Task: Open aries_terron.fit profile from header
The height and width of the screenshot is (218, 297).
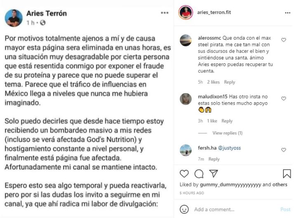Action: point(213,12)
